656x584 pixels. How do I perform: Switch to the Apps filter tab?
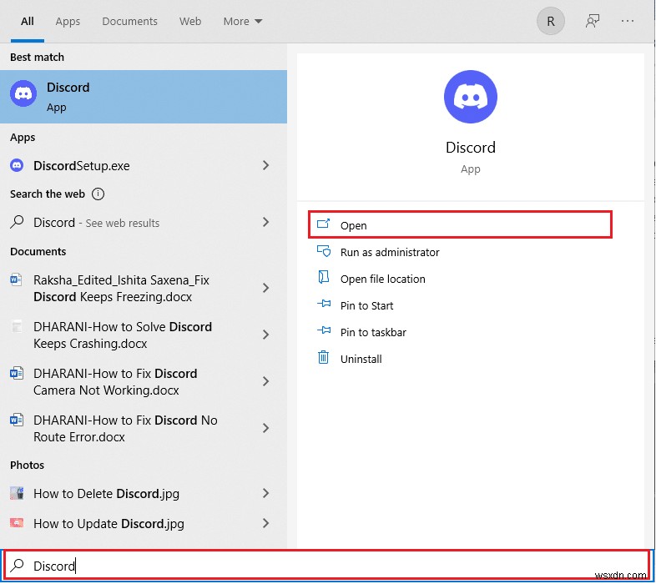pos(68,22)
